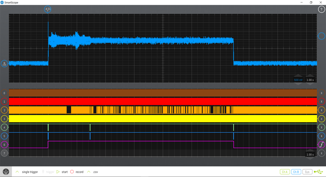Select digital channel 6 label

click(x=4, y=145)
